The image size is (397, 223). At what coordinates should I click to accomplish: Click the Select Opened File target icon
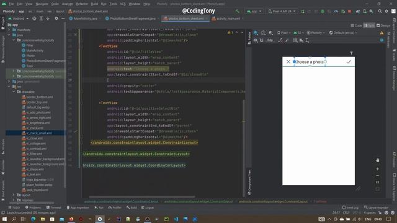(x=34, y=19)
